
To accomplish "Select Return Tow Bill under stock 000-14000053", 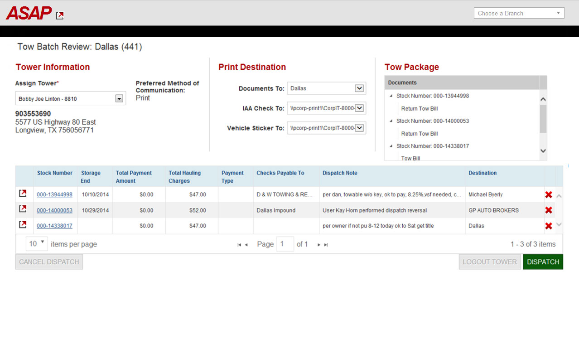I will click(419, 134).
